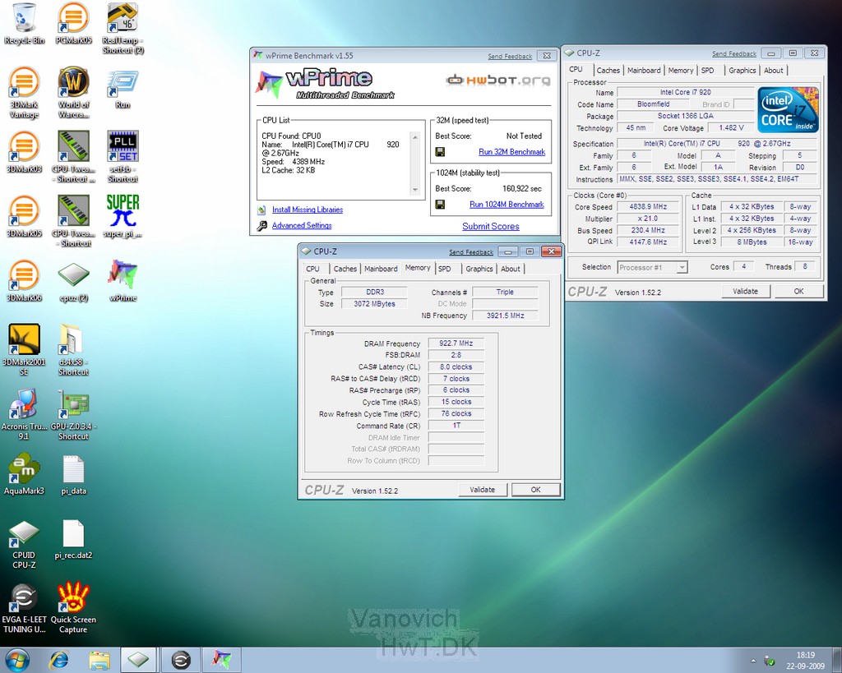842x673 pixels.
Task: Open Internet Explorer from the taskbar
Action: pos(59,660)
